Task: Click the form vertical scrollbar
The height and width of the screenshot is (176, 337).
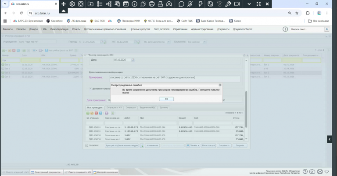Action: tap(246, 109)
